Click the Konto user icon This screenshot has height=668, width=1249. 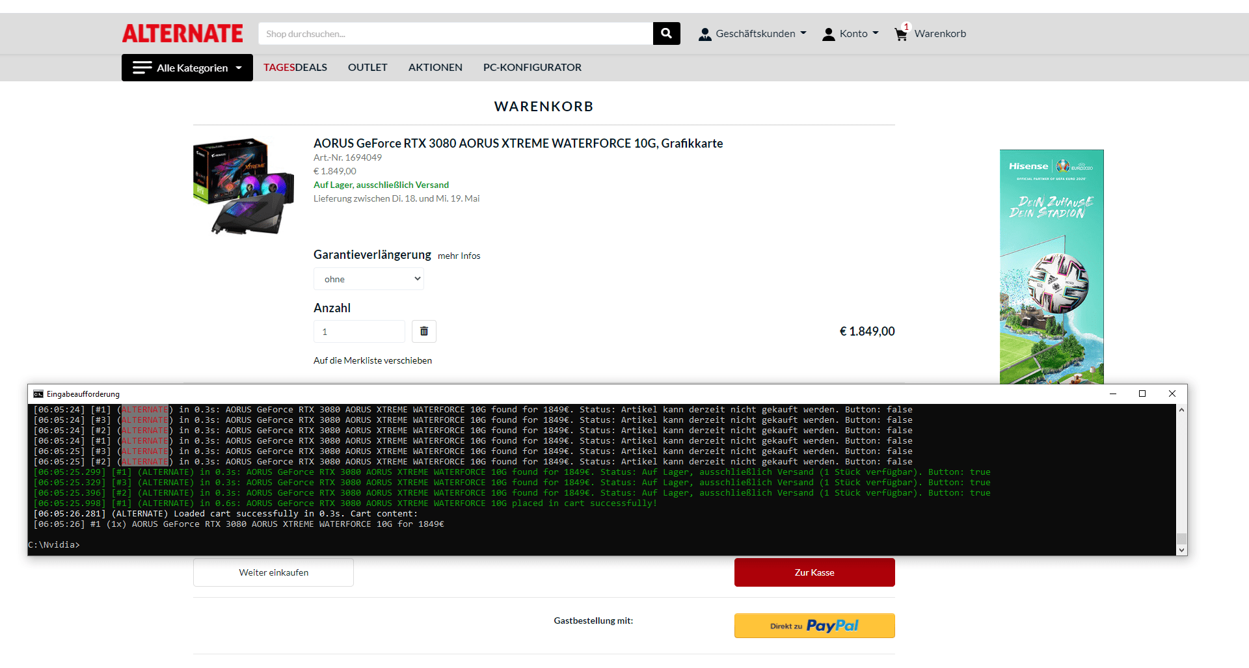828,34
